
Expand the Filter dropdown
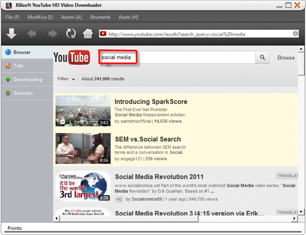(x=66, y=79)
